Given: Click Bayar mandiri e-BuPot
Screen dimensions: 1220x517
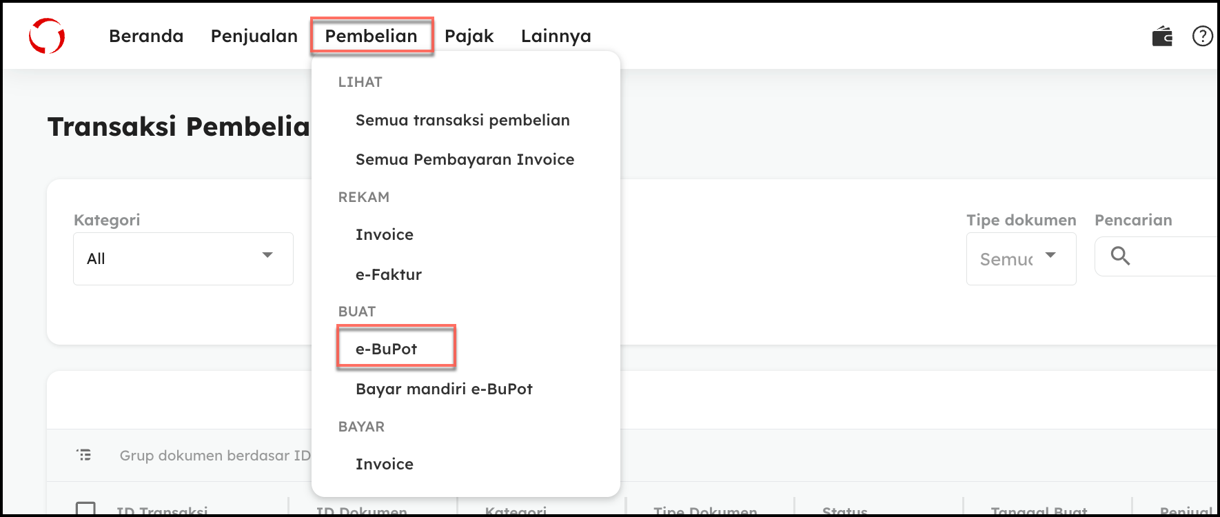Looking at the screenshot, I should 444,389.
